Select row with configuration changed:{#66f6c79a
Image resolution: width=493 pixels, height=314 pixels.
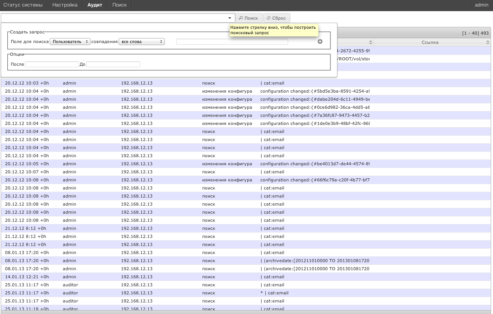(x=245, y=180)
